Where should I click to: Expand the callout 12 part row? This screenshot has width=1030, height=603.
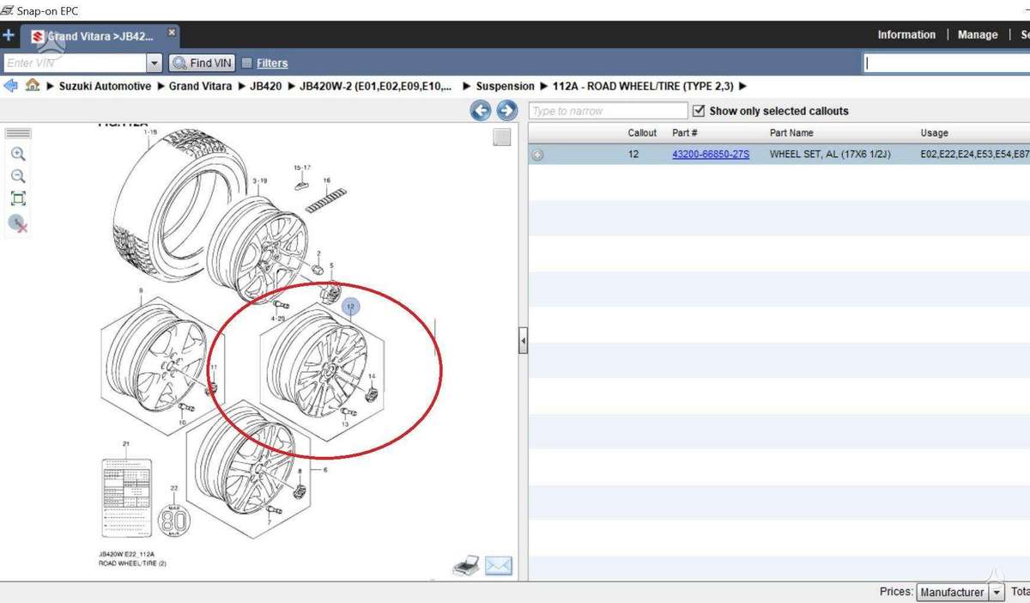point(537,155)
